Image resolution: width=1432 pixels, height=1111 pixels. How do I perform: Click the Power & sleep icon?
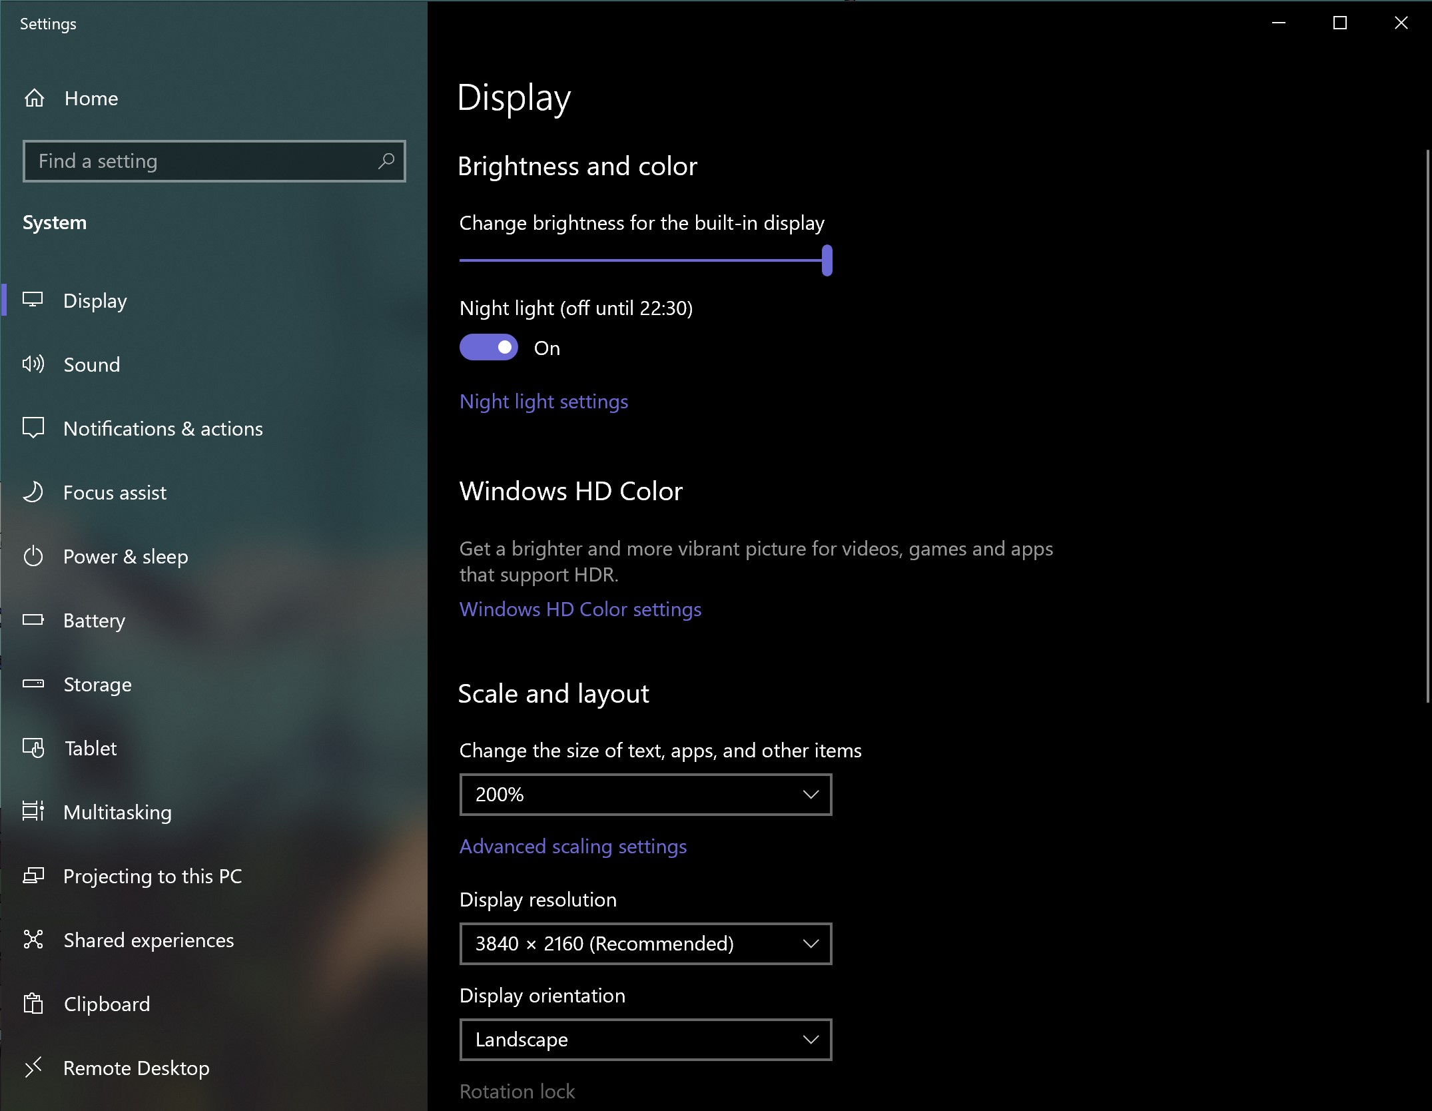tap(33, 555)
